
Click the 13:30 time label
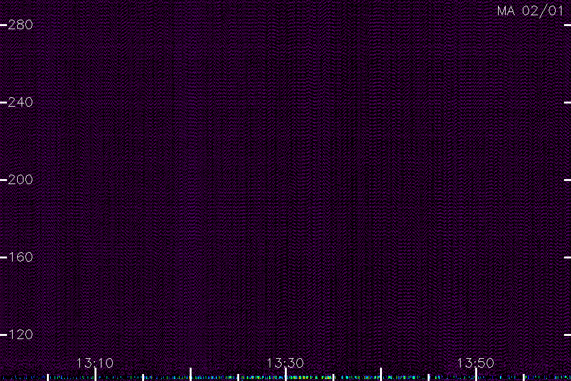tap(285, 363)
